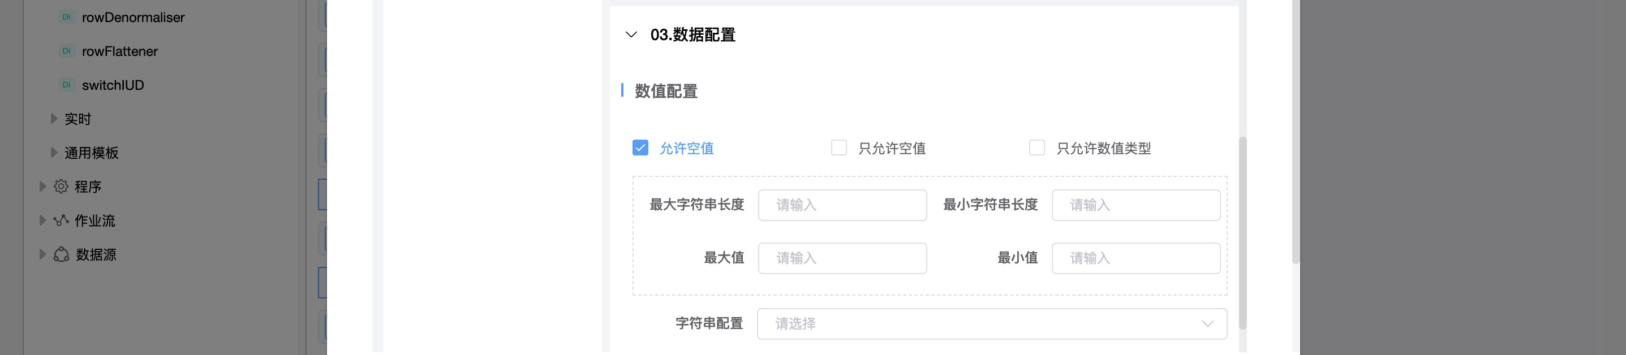Viewport: 1626px width, 355px height.
Task: Check the 只允许数值类型 option
Action: pos(1037,148)
